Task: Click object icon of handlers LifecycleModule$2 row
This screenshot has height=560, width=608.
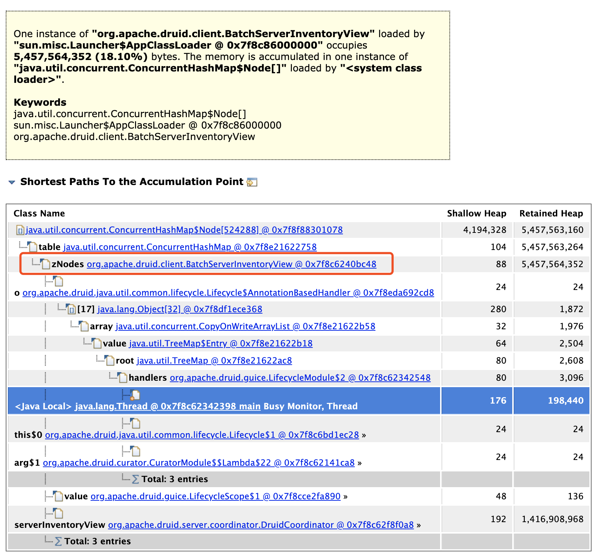Action: pos(123,377)
